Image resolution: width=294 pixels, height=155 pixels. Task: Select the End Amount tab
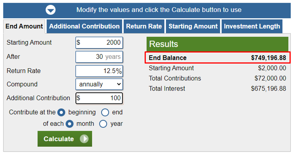point(24,26)
